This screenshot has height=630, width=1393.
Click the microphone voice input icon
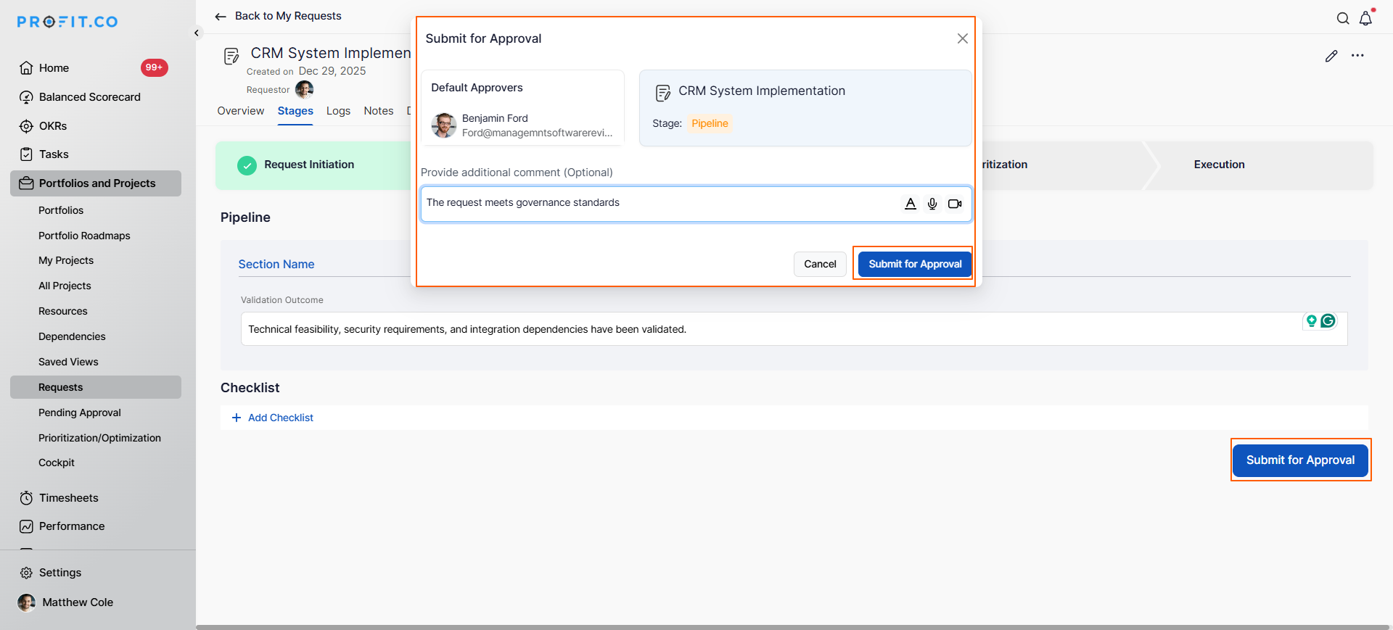coord(932,204)
